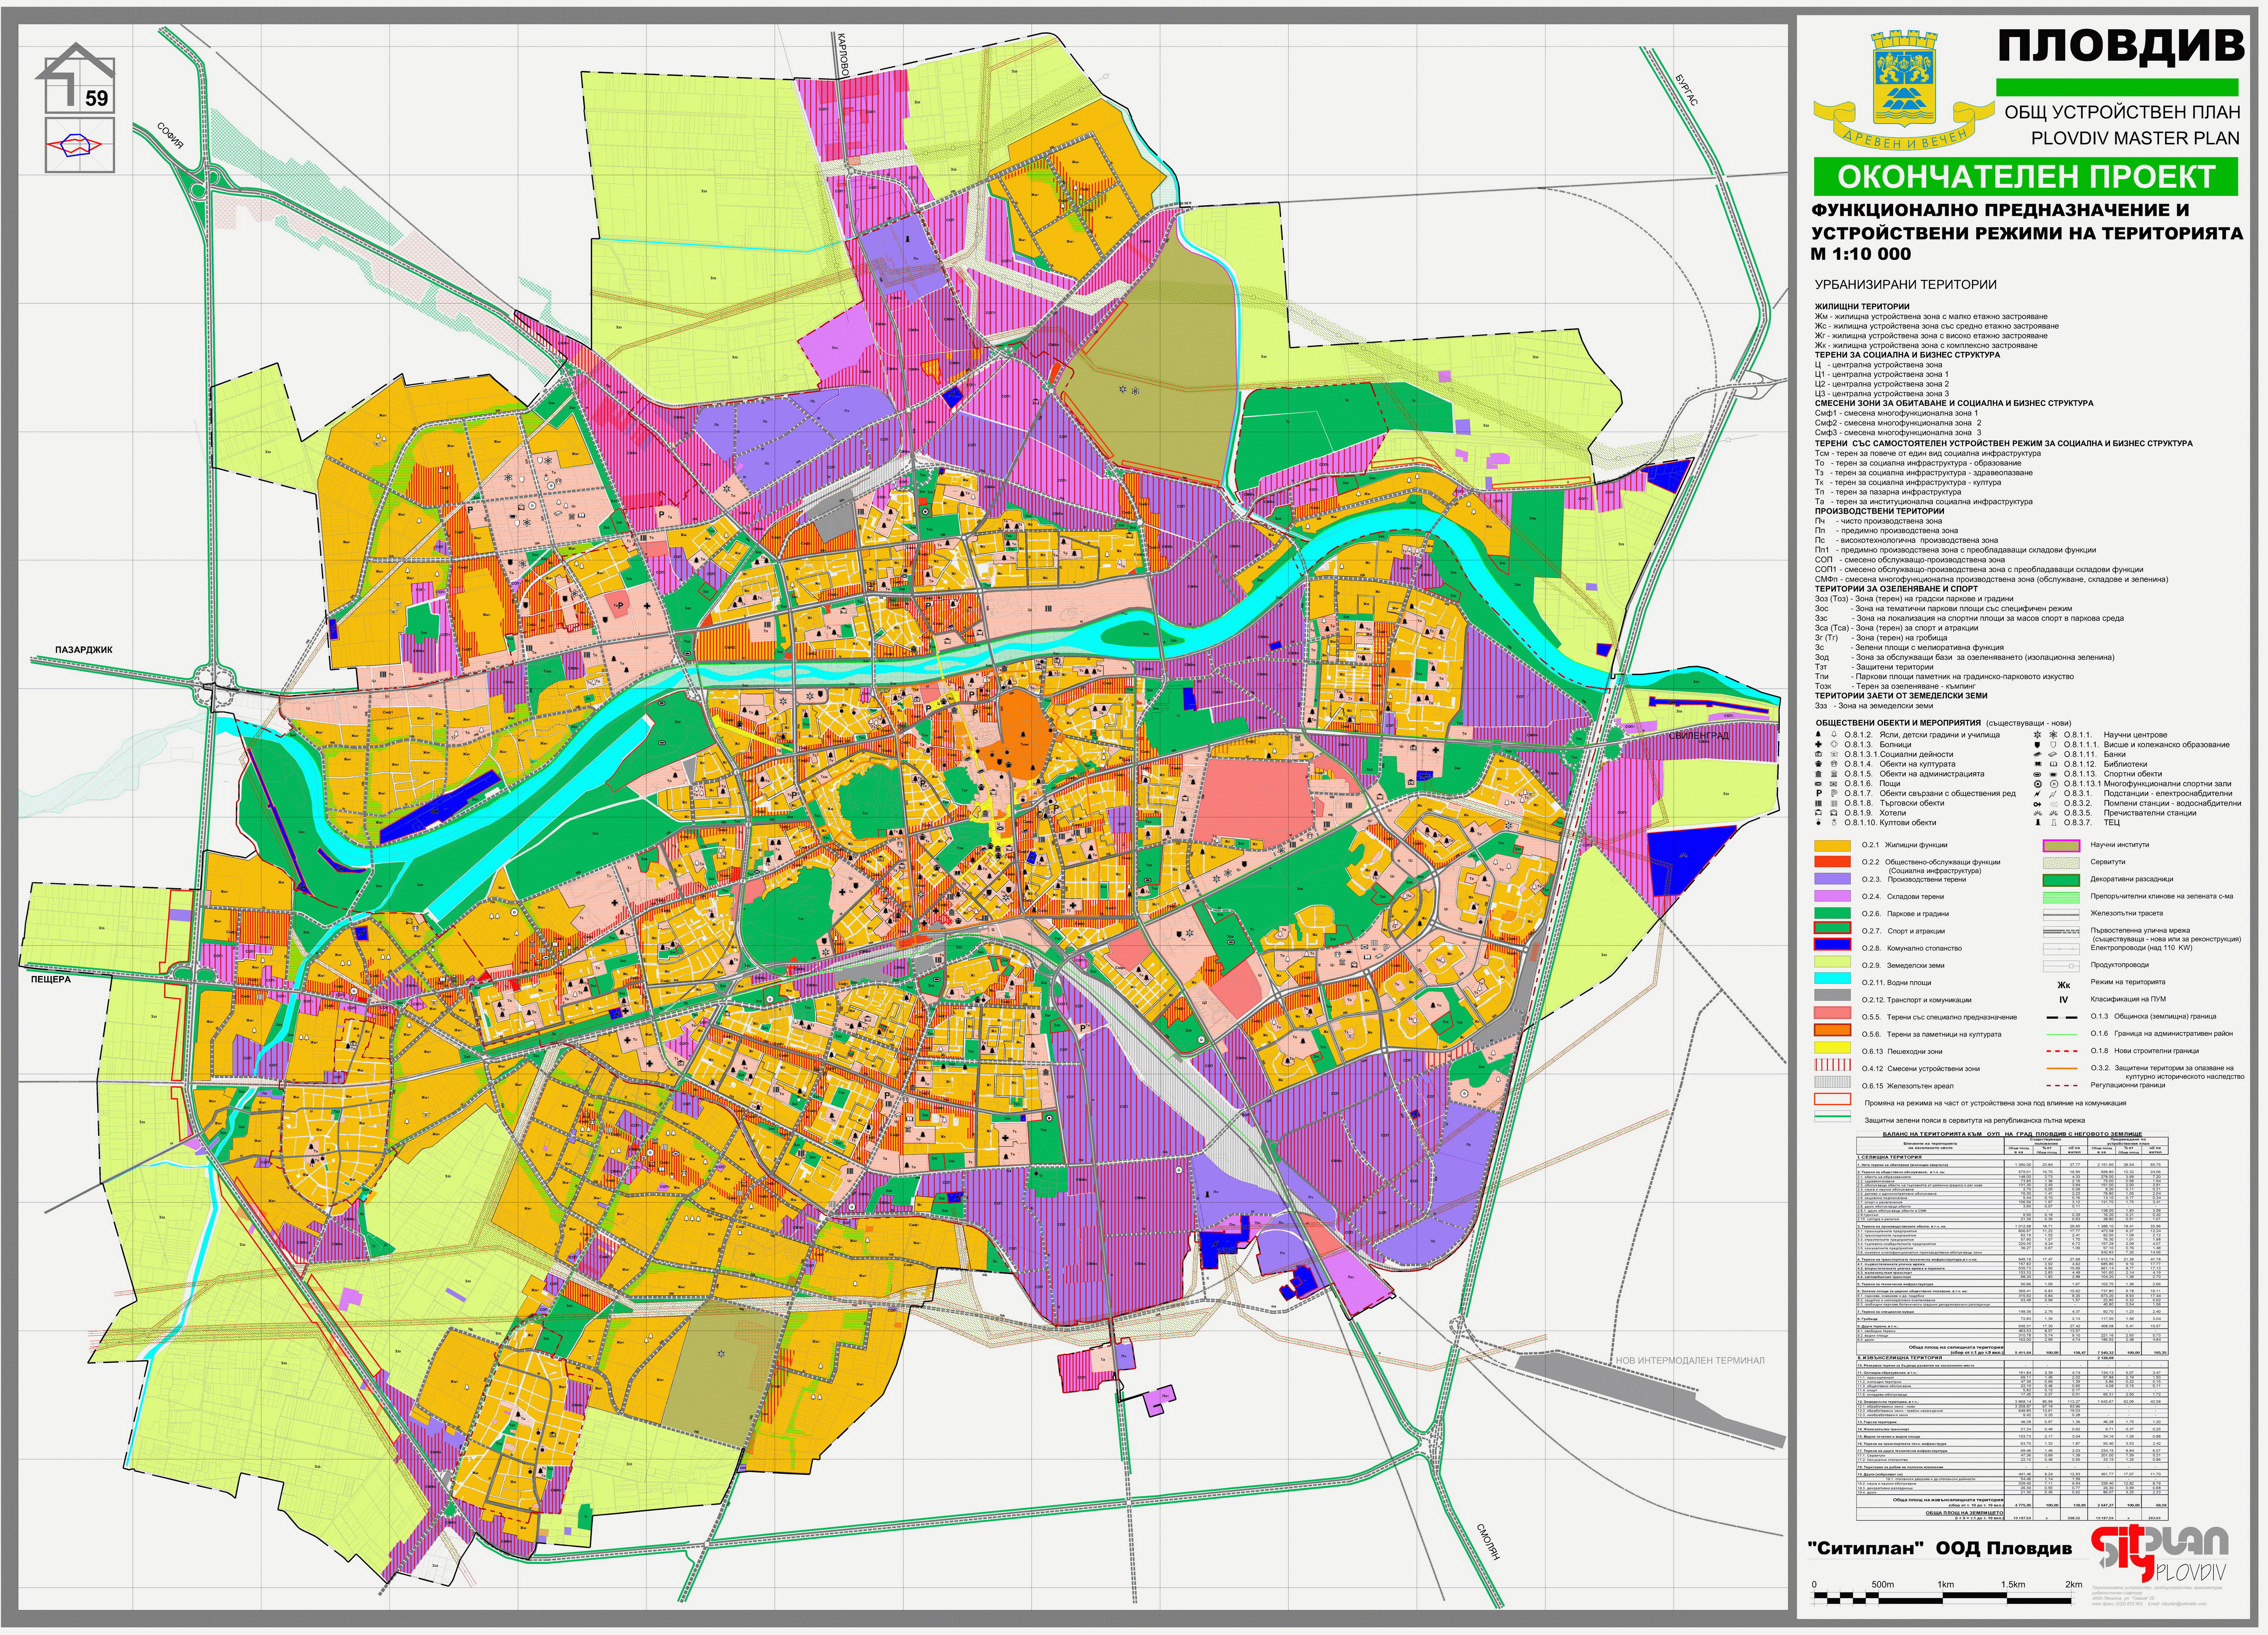
Task: Click the СМОЛЯН road direction label
Action: coord(1489,1541)
